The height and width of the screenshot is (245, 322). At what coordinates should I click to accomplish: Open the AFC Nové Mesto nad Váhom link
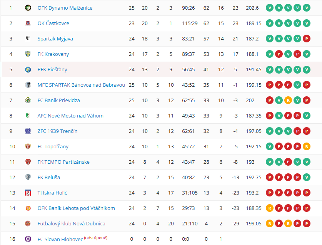(x=70, y=116)
